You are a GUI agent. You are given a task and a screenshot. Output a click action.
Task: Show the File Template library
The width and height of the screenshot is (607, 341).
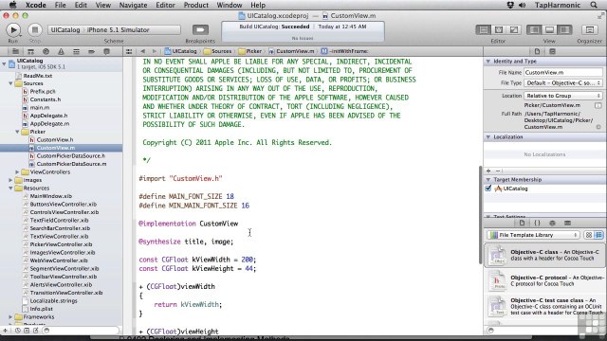[522, 224]
